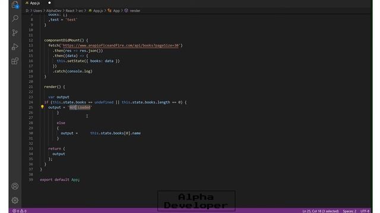Image resolution: width=380 pixels, height=213 pixels.
Task: Click the unsaved dot on App.js tab
Action: point(49,3)
